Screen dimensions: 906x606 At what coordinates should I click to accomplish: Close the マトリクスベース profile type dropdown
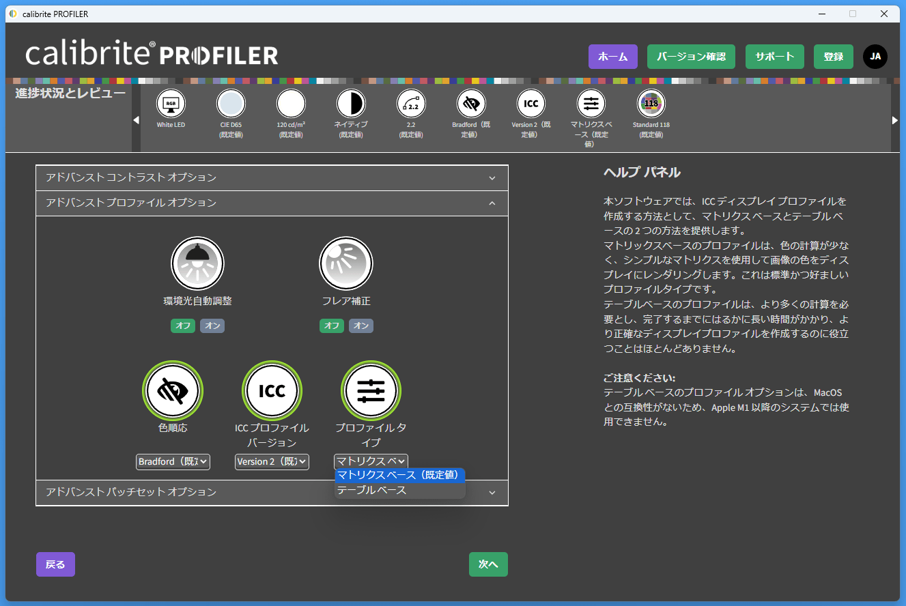(371, 461)
